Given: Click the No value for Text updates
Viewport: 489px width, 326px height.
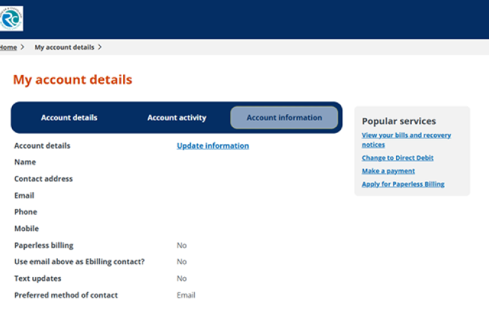Looking at the screenshot, I should click(181, 278).
